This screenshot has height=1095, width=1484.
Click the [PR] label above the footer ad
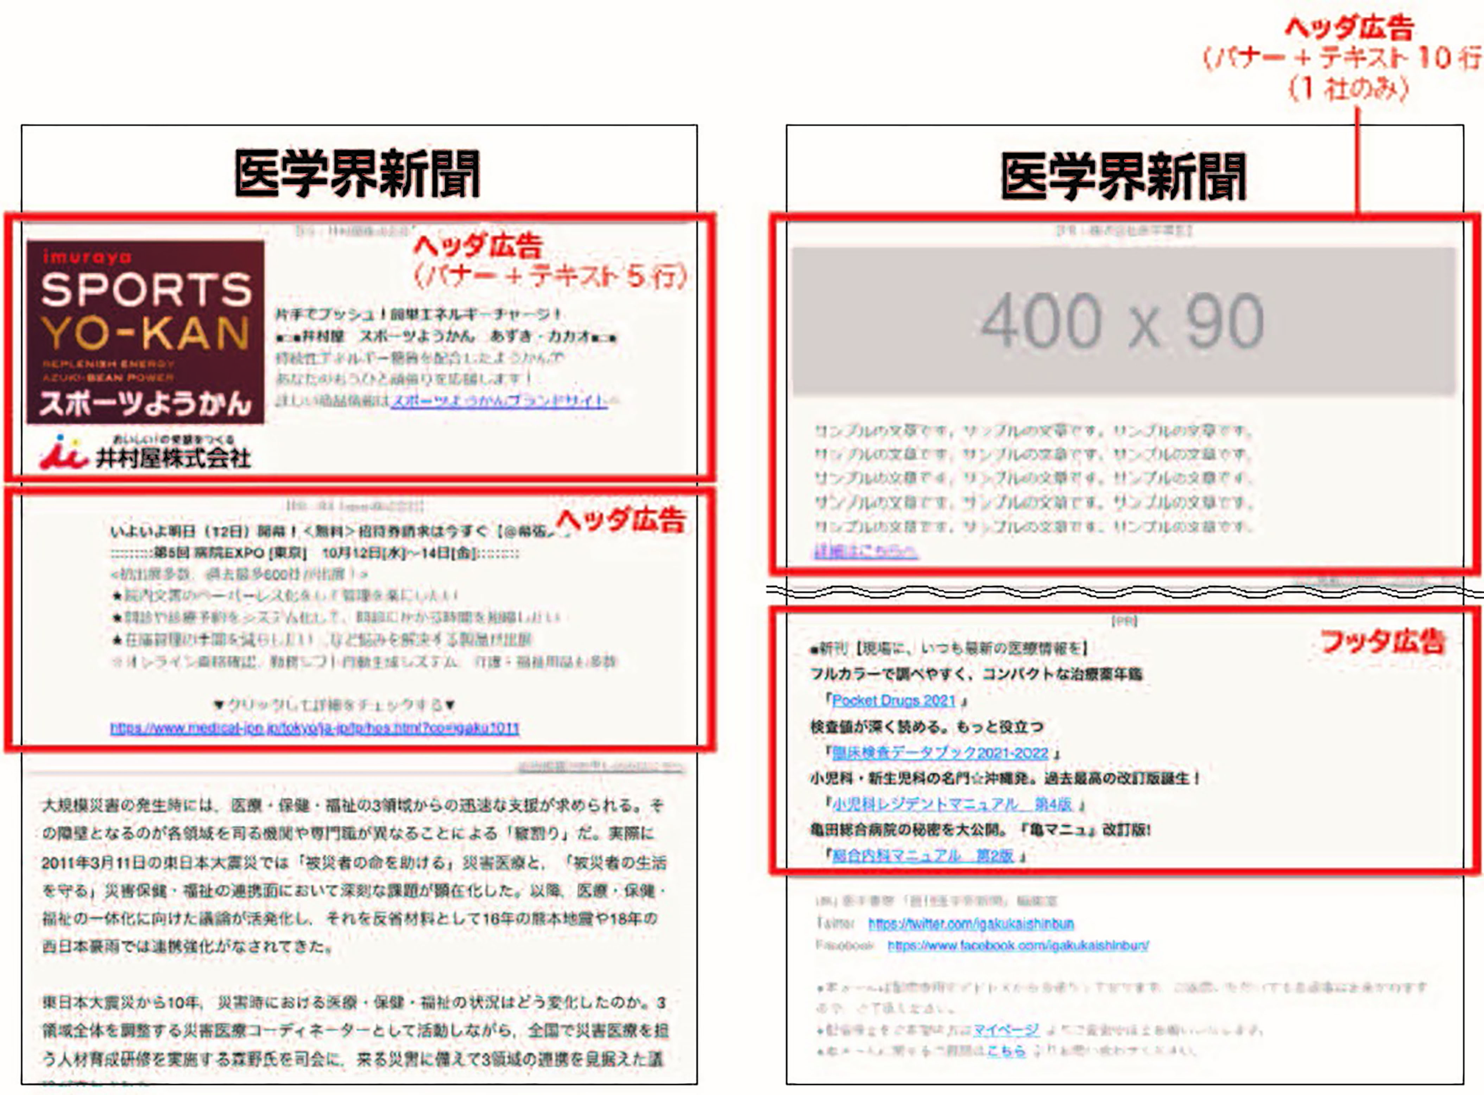(x=1124, y=621)
